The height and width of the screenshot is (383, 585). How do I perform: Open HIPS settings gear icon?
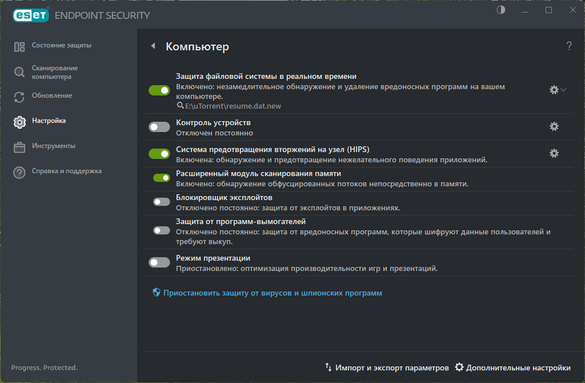pyautogui.click(x=554, y=153)
